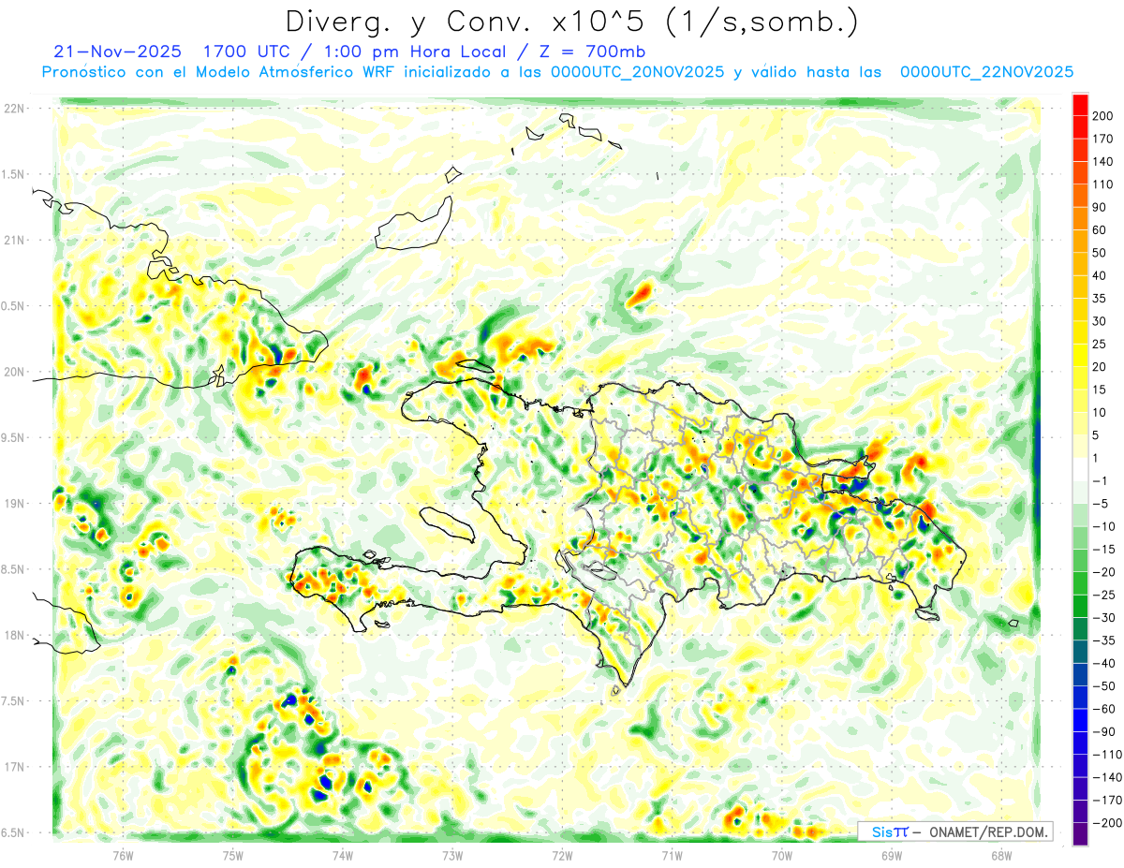
Task: Click the '74W' longitude axis label
Action: (x=343, y=855)
